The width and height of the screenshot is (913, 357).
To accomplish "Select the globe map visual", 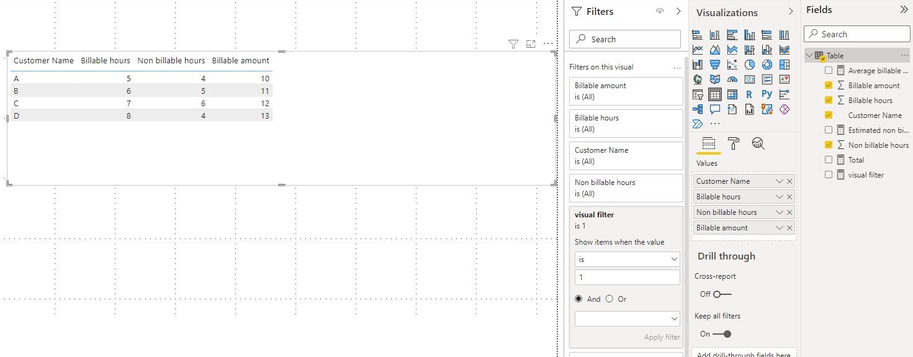I will click(x=698, y=79).
